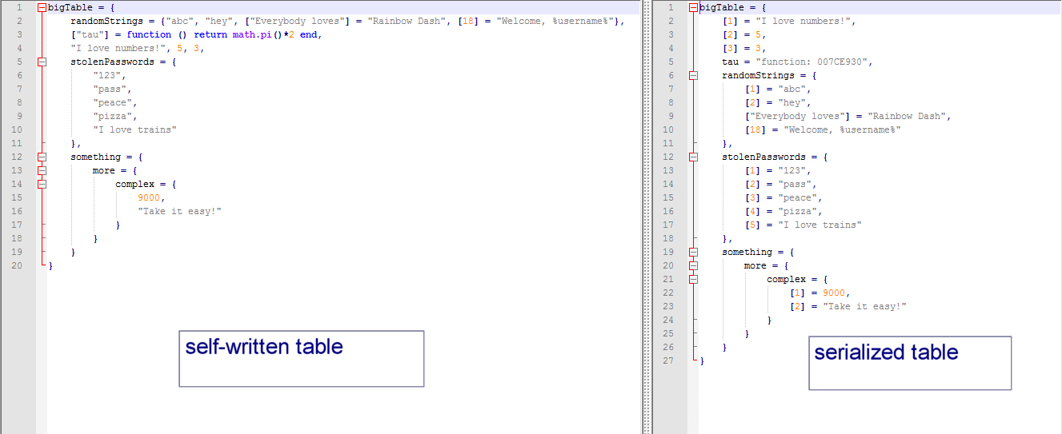Click bare "pass", entry in left pane
The width and height of the screenshot is (1062, 434).
click(112, 89)
